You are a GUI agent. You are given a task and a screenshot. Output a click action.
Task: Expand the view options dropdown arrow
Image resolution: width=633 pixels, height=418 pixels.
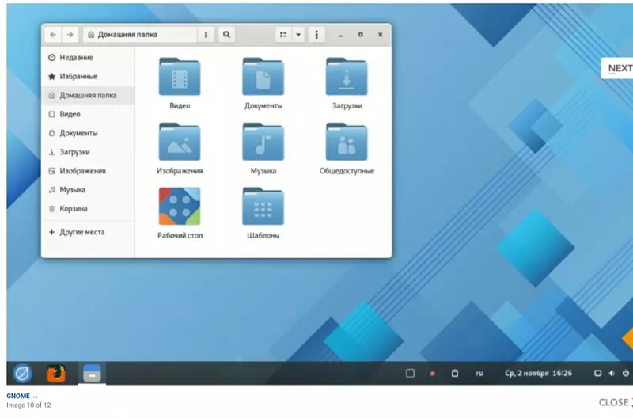pyautogui.click(x=298, y=35)
